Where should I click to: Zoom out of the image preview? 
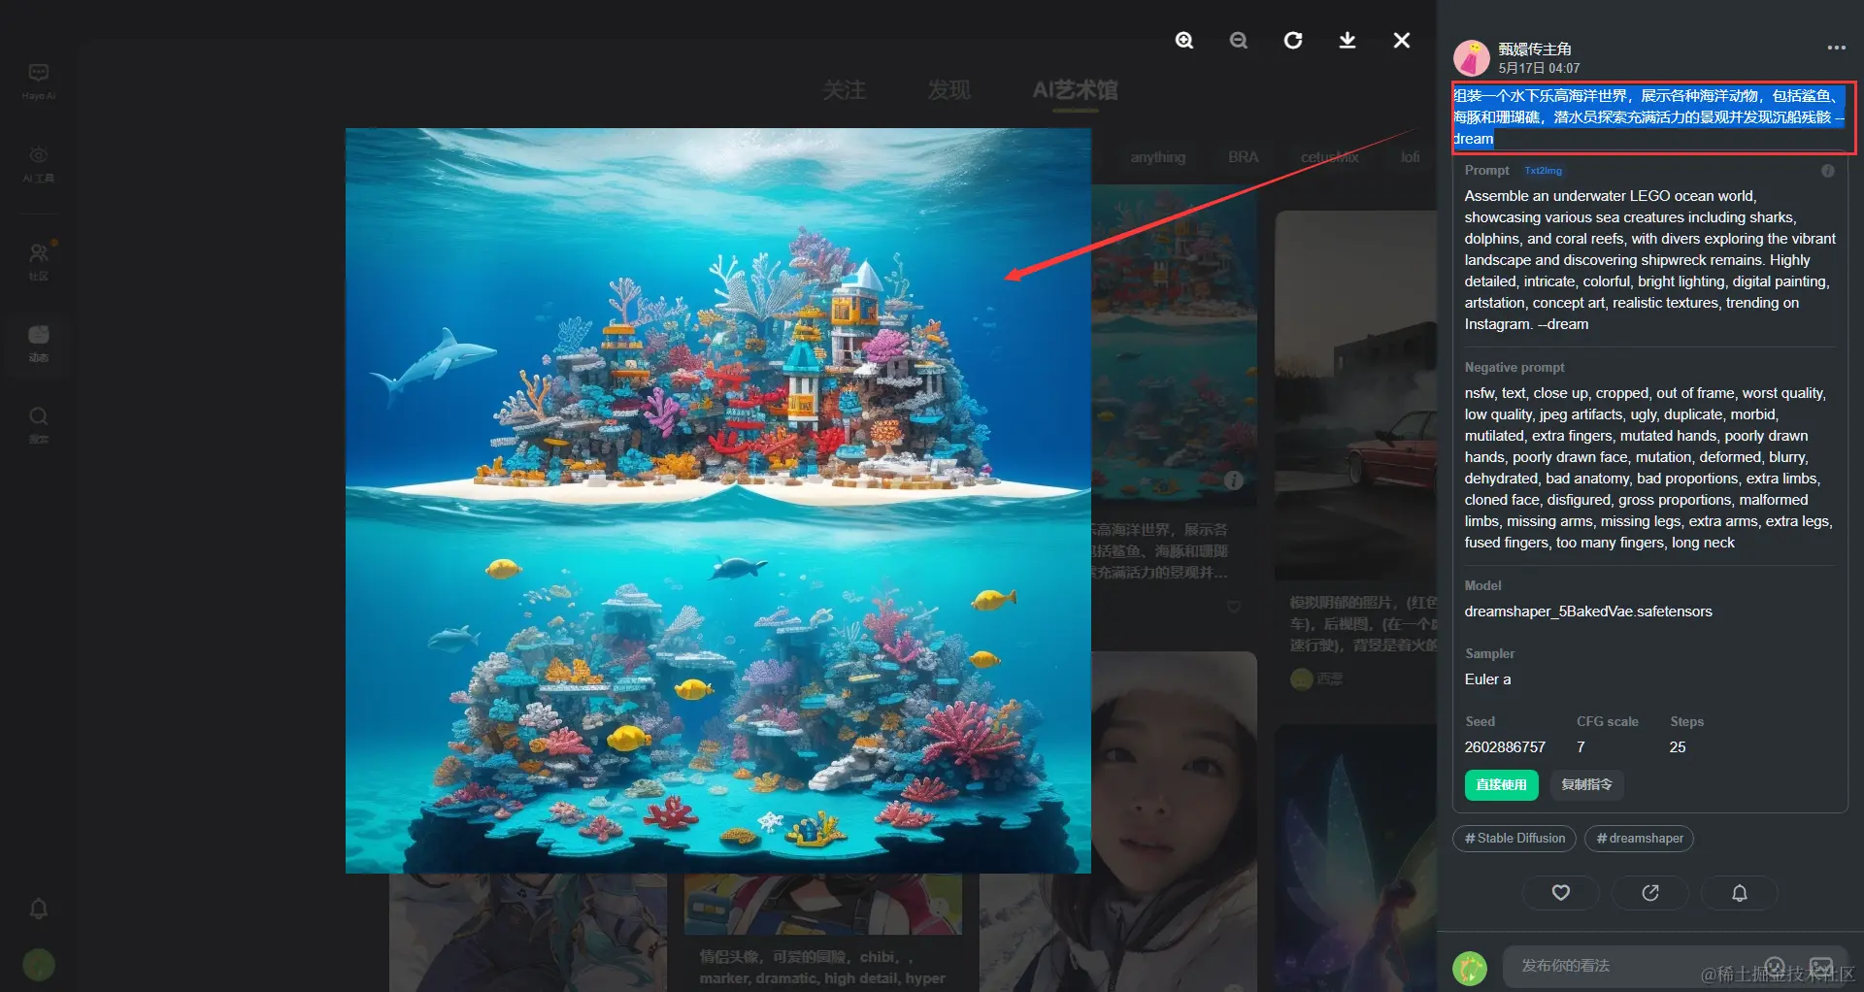1239,40
